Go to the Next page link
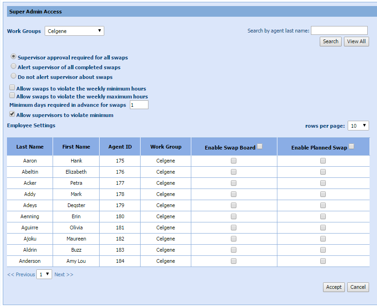 click(x=64, y=274)
